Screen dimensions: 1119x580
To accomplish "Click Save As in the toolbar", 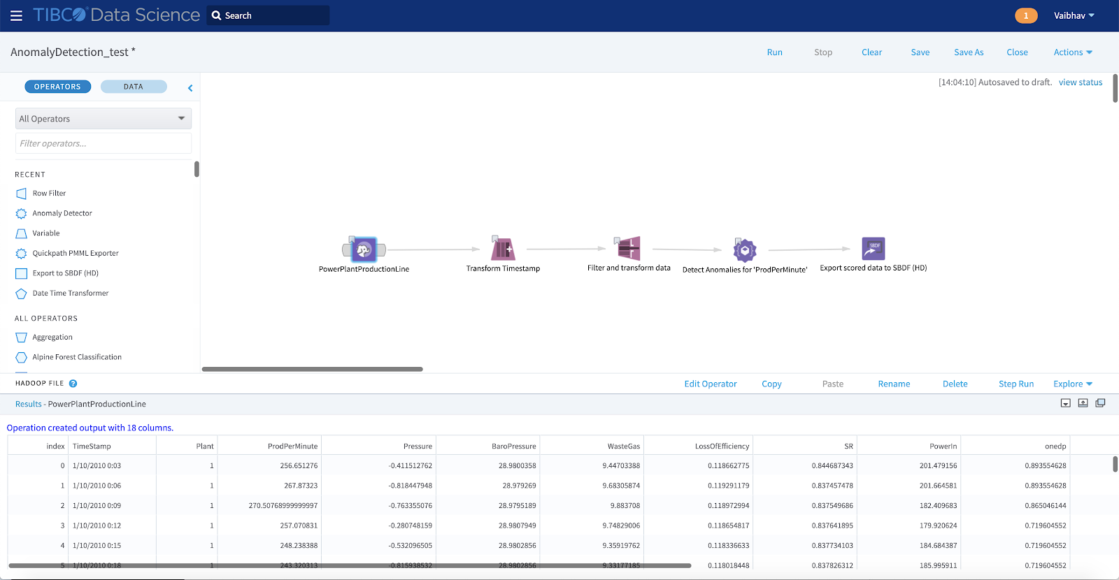I will click(969, 52).
